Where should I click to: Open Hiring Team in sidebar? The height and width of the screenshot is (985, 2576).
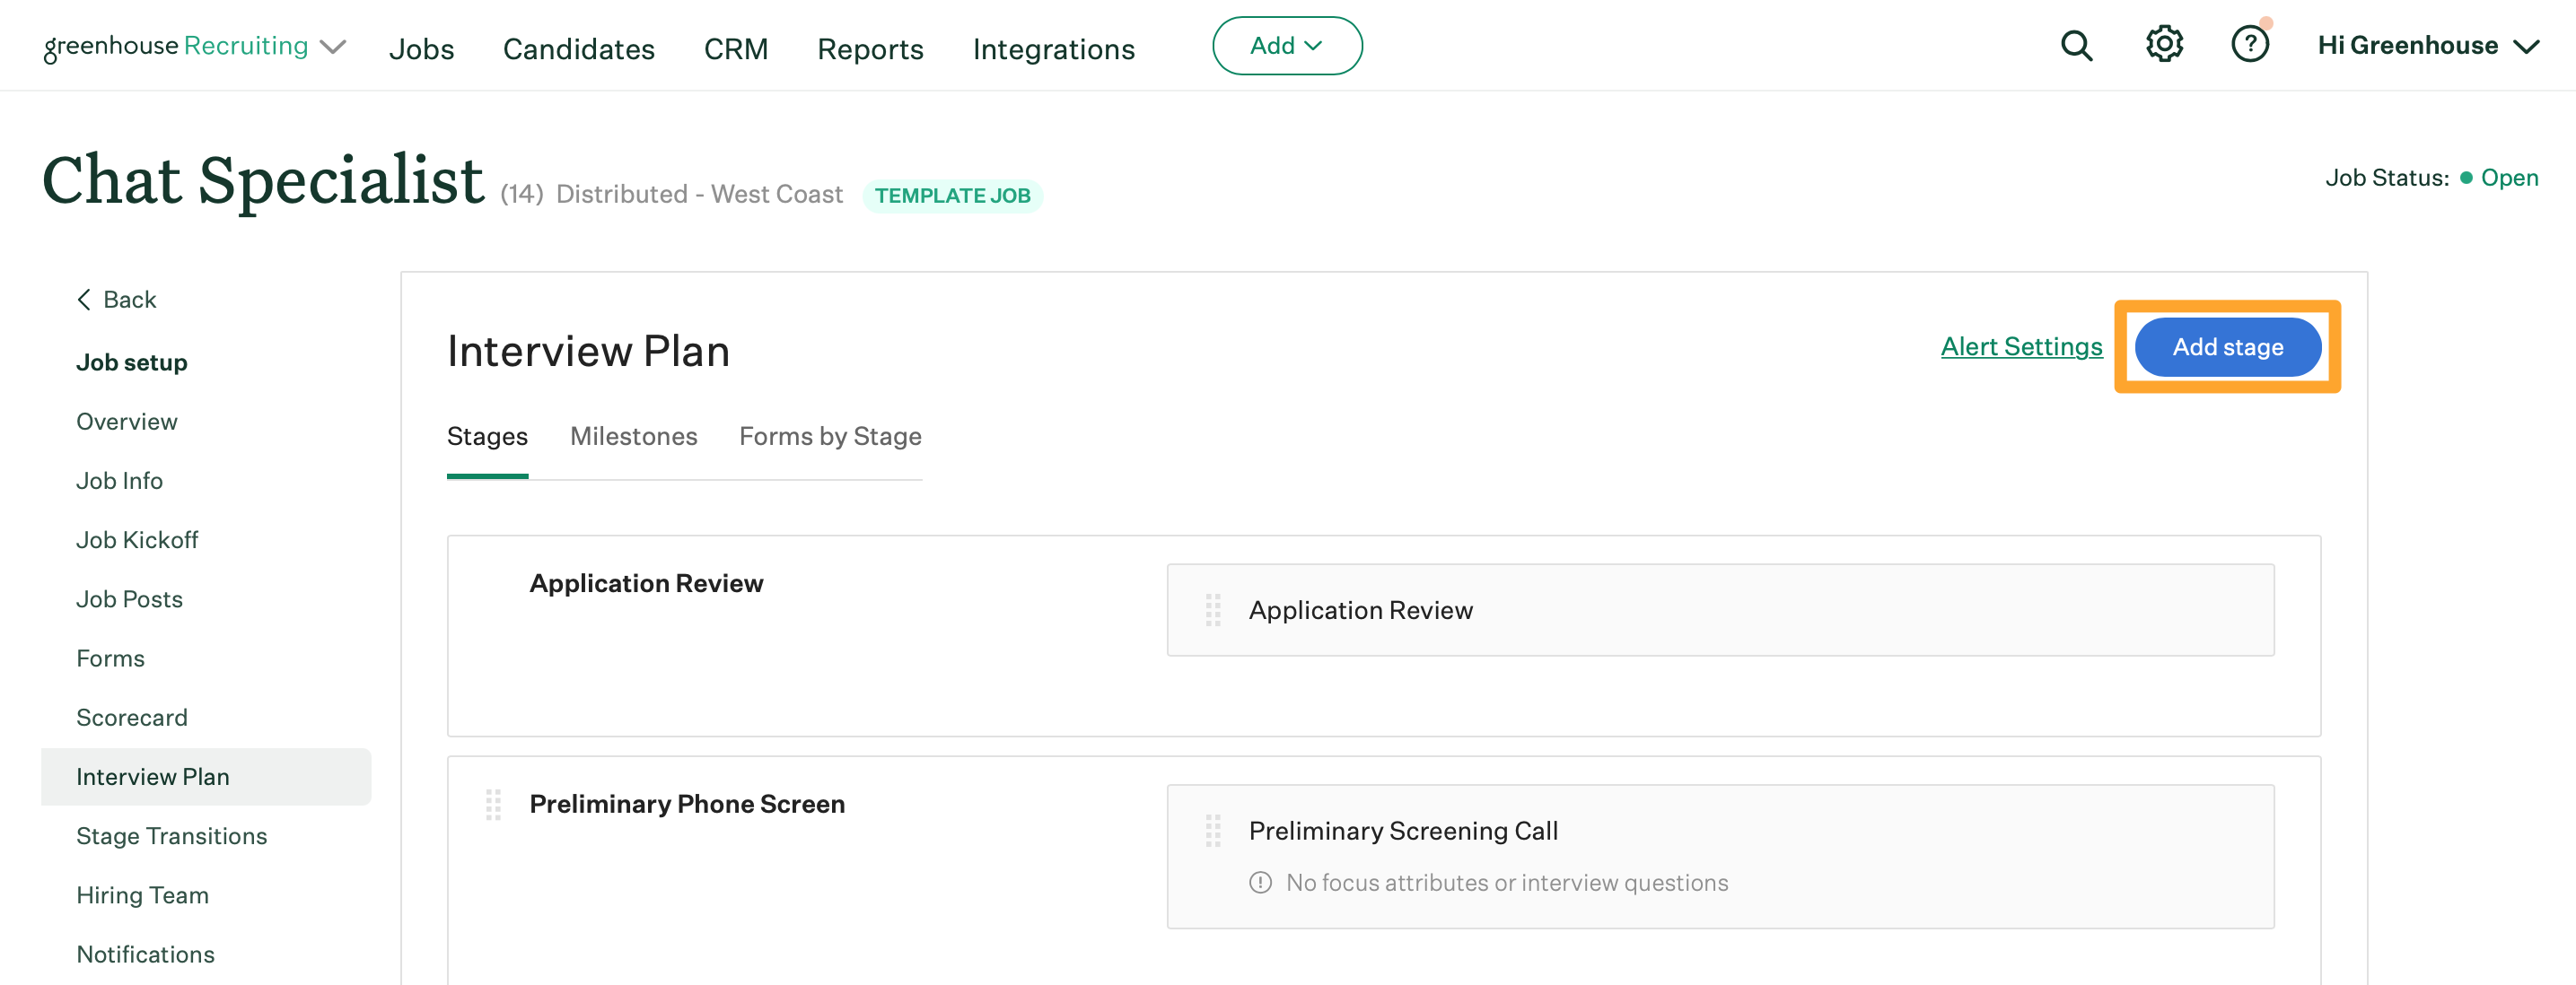pos(142,895)
